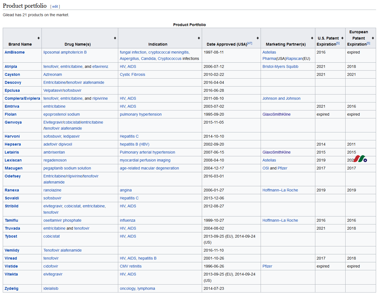This screenshot has height=295, width=378.
Task: Select the 1997-08-11 approval date cell
Action: (231, 55)
